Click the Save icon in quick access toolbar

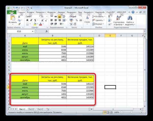[13, 8]
